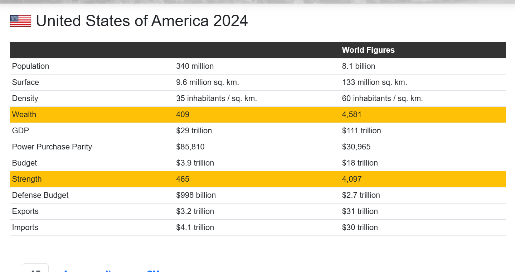Click the Exports row label
This screenshot has height=272, width=515.
click(x=25, y=211)
